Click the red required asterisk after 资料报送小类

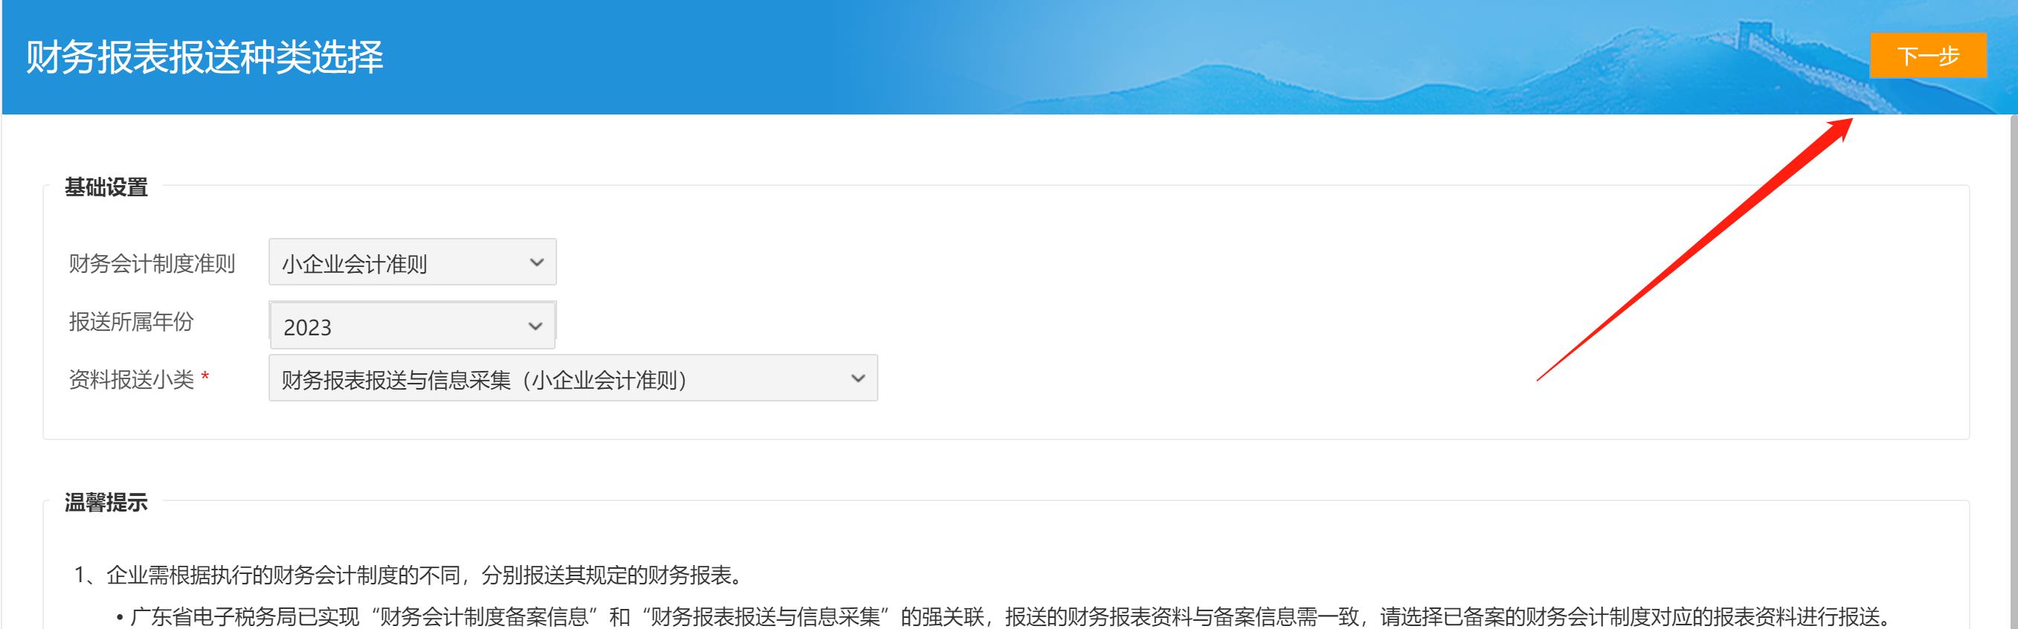click(205, 379)
